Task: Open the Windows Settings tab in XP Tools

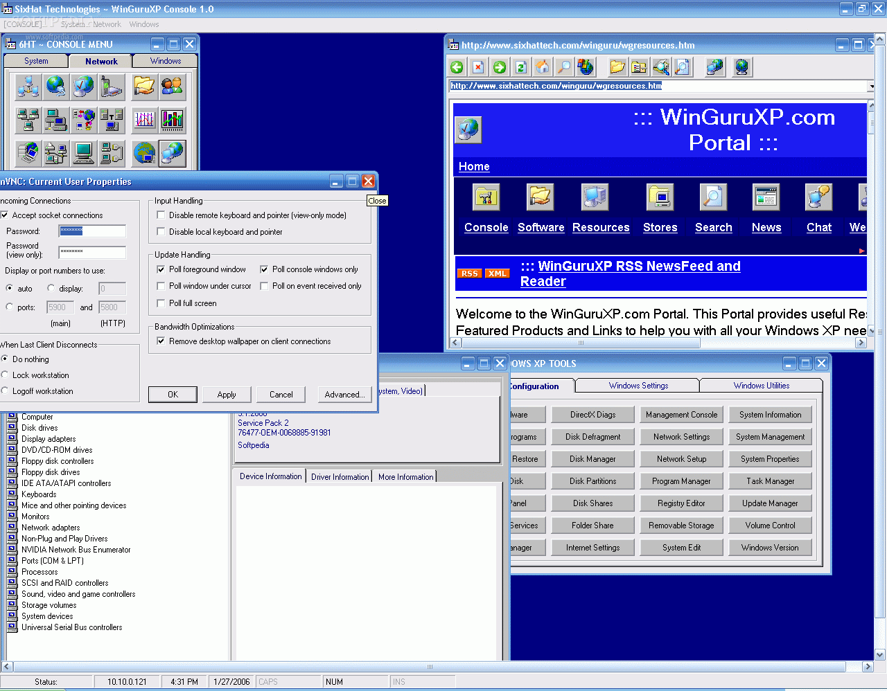Action: [x=638, y=386]
